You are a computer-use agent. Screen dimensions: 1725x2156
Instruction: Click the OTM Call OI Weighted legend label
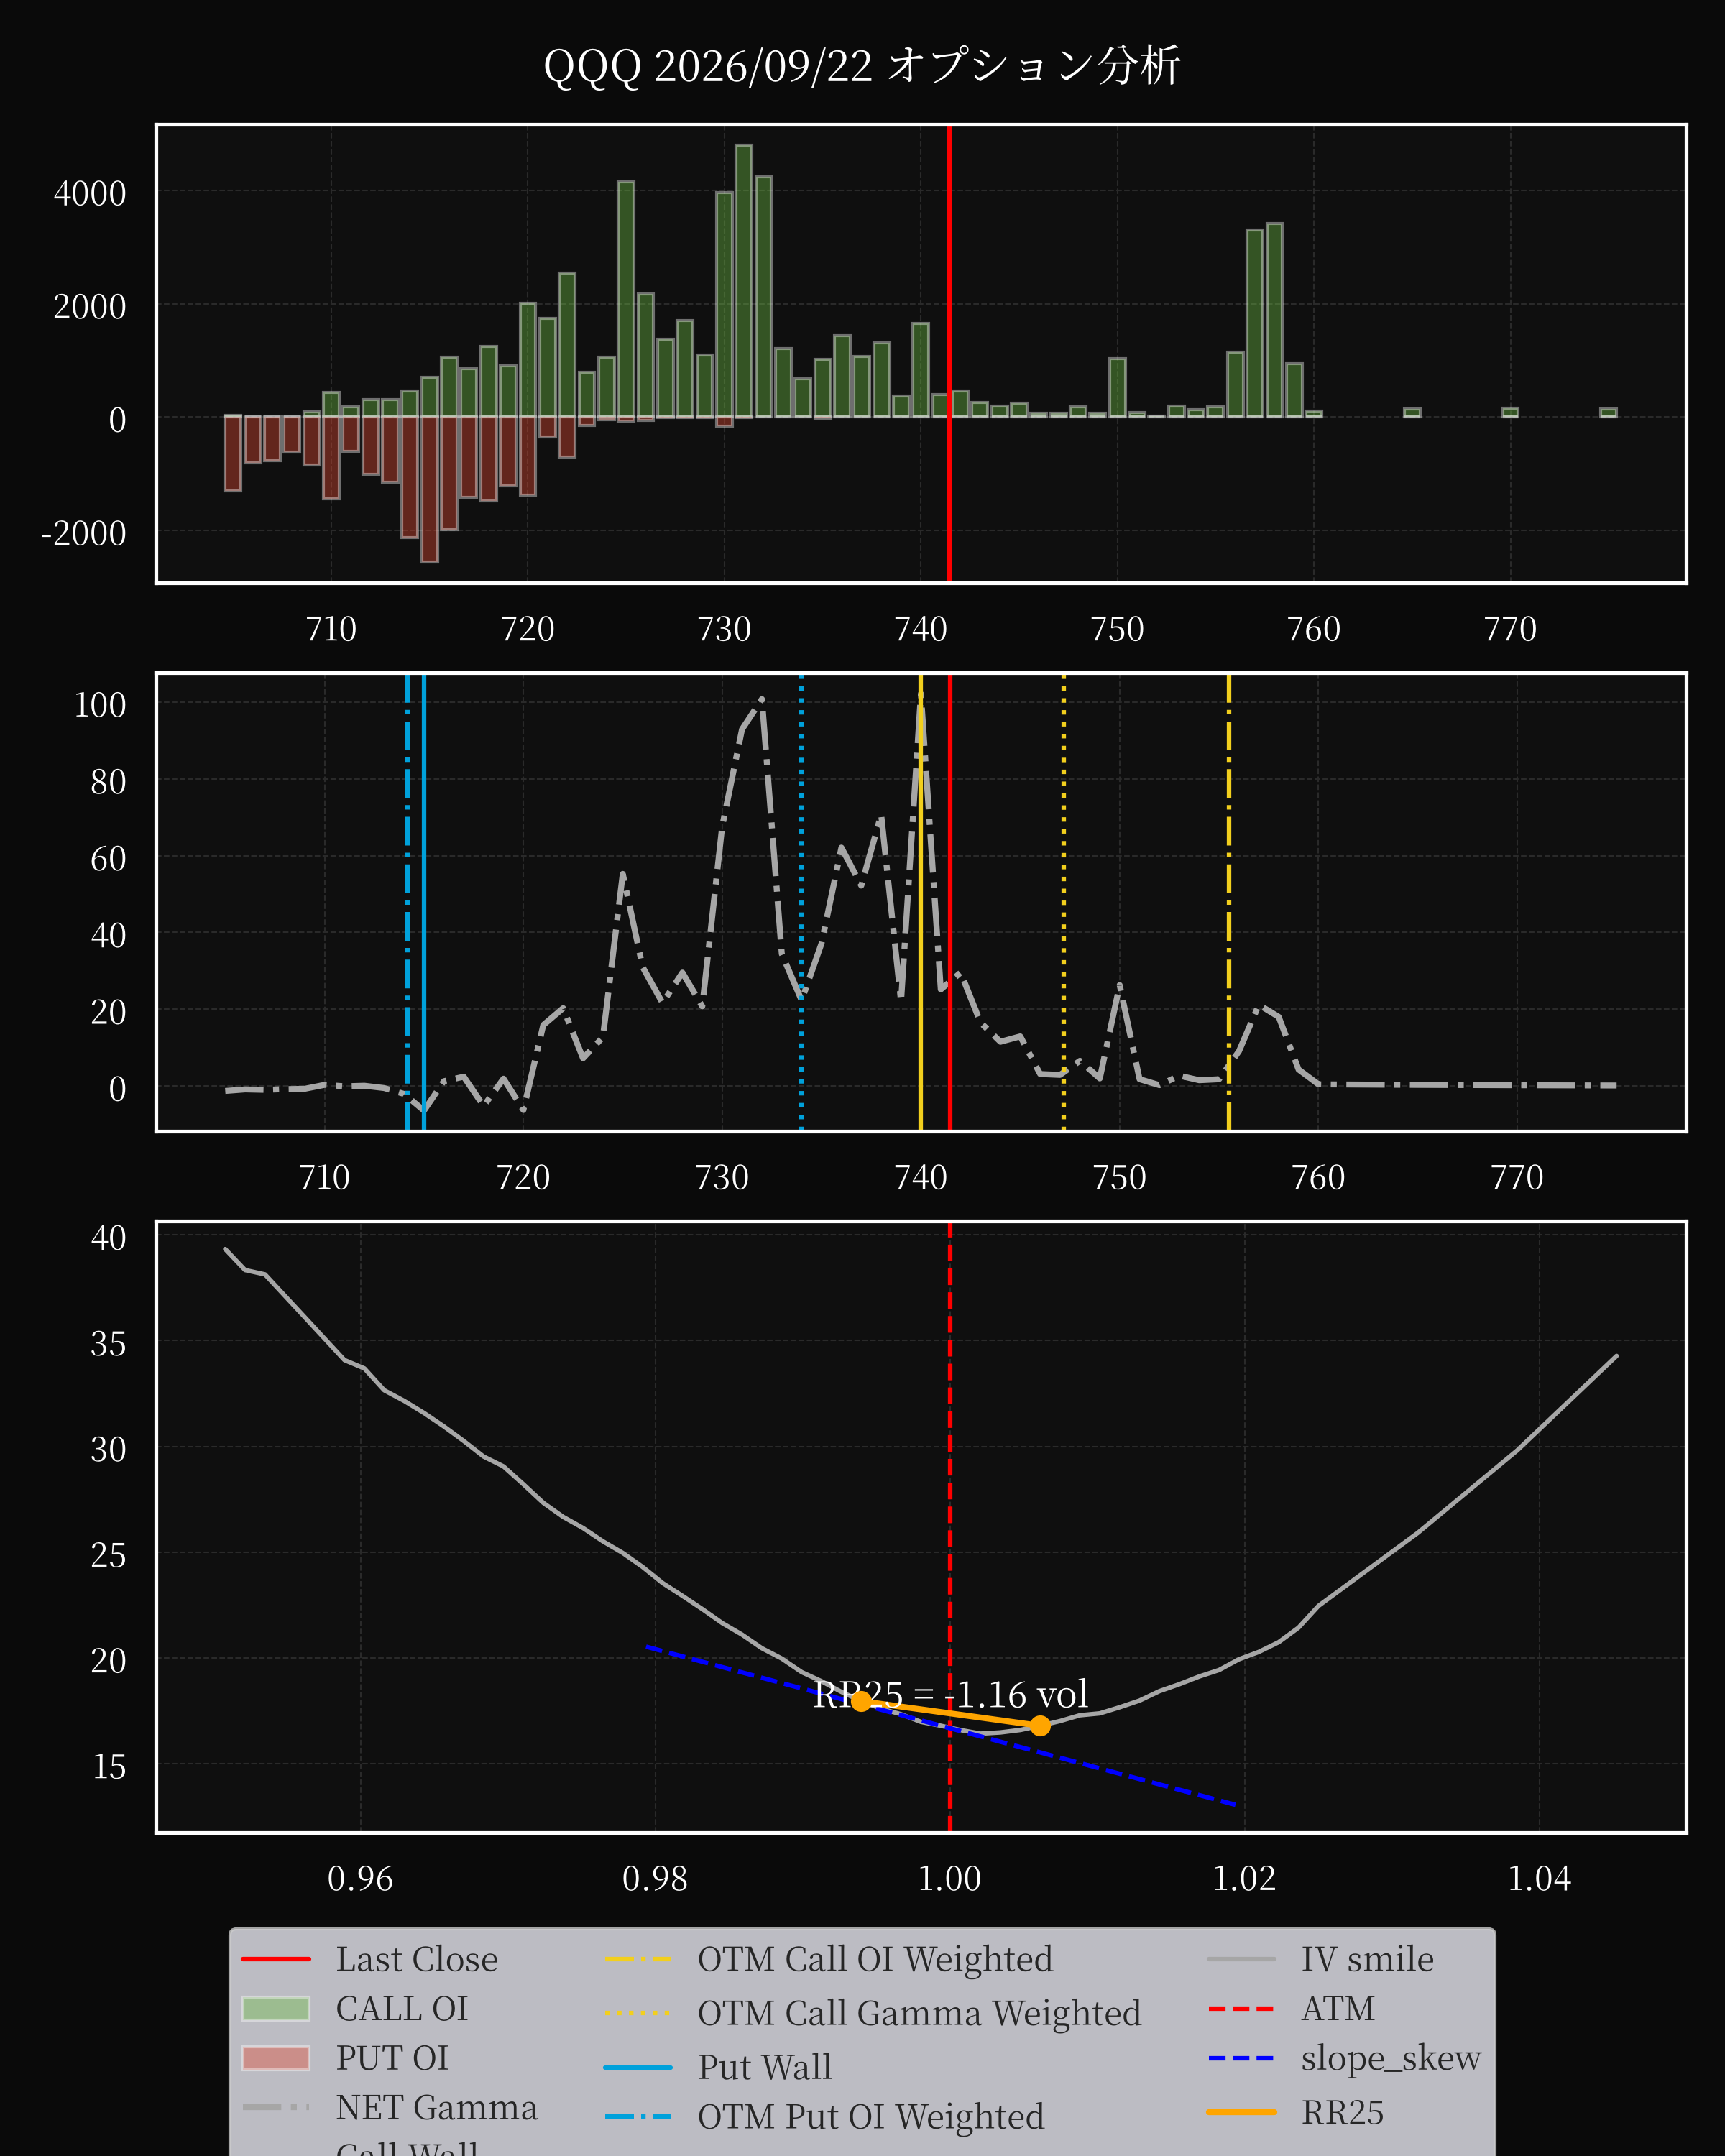pos(875,1959)
